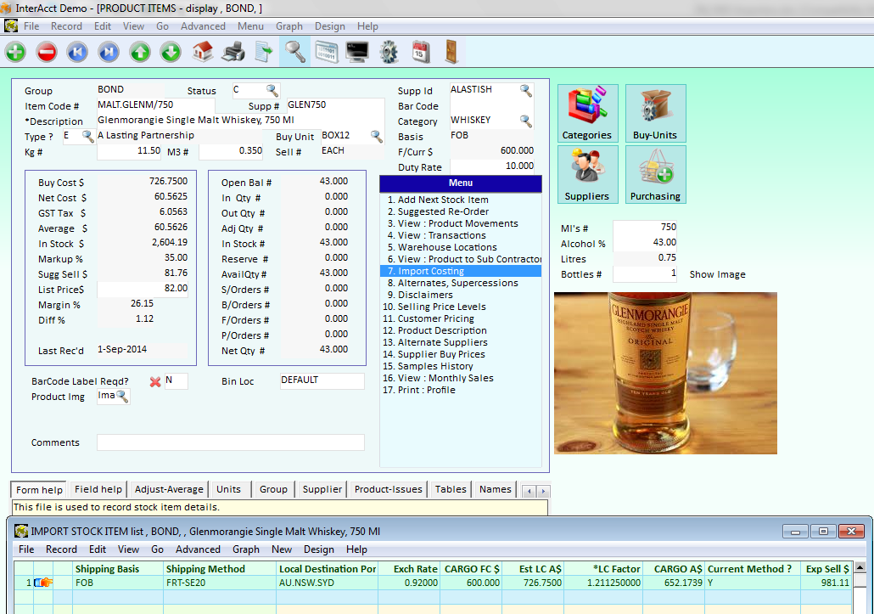874x614 pixels.
Task: Select menu option Suggested Re-Order
Action: [461, 211]
